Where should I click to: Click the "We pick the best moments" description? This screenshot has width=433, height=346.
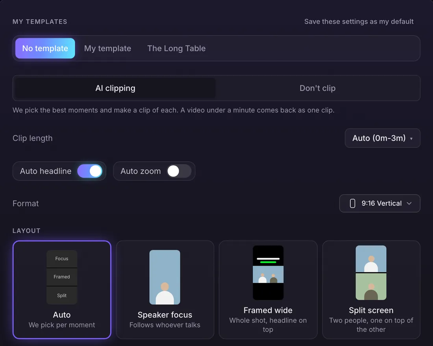click(x=174, y=110)
